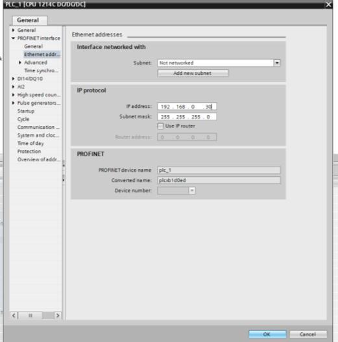This screenshot has height=342, width=338.
Task: Click Add new subnet button
Action: click(x=193, y=73)
